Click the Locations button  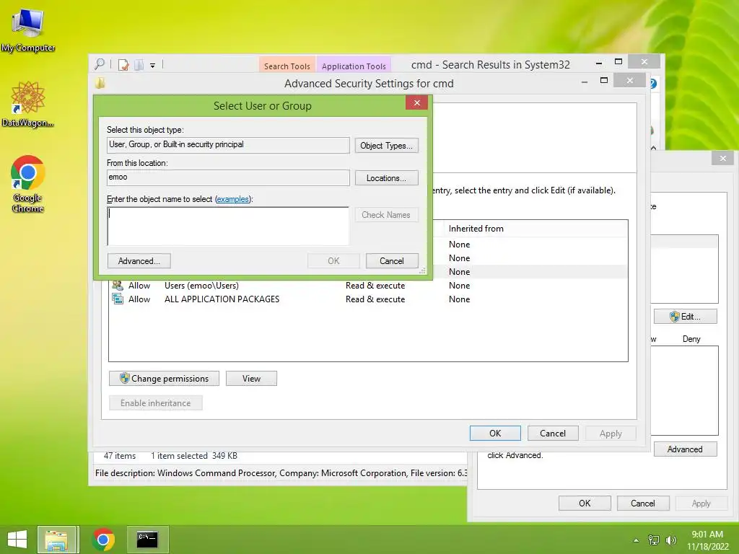(x=387, y=178)
